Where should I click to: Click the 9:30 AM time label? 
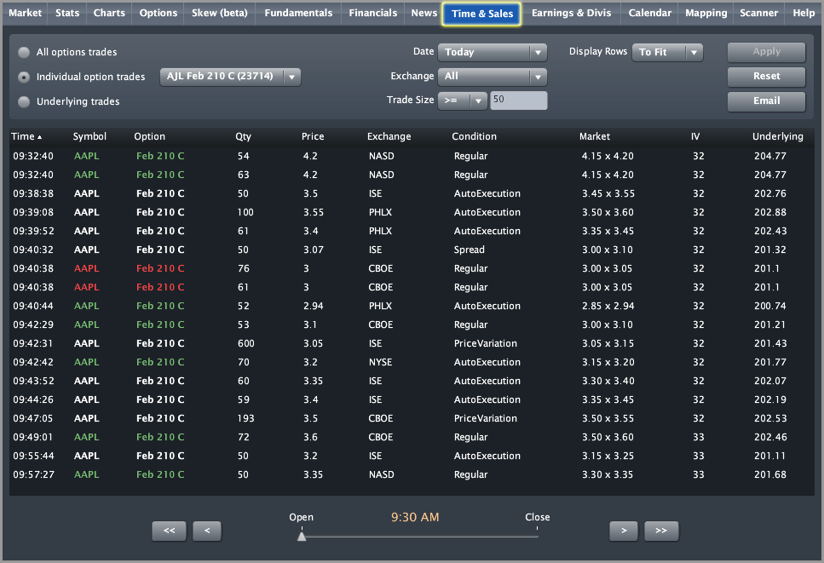415,517
